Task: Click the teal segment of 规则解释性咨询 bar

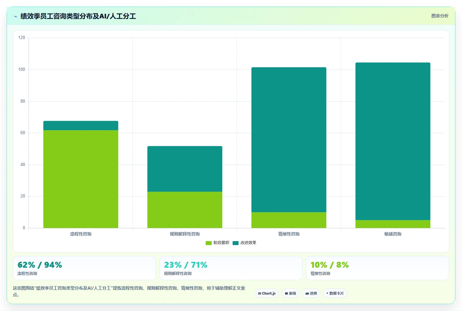Action: click(x=185, y=169)
